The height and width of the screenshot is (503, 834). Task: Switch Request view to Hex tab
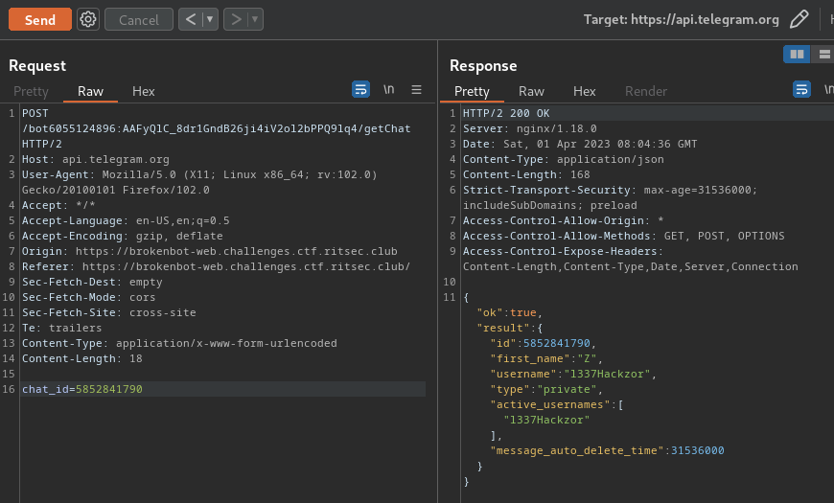[144, 91]
